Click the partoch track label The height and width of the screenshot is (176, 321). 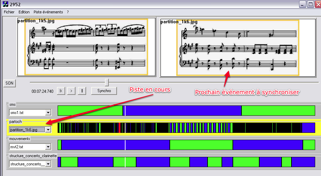[x=15, y=122]
